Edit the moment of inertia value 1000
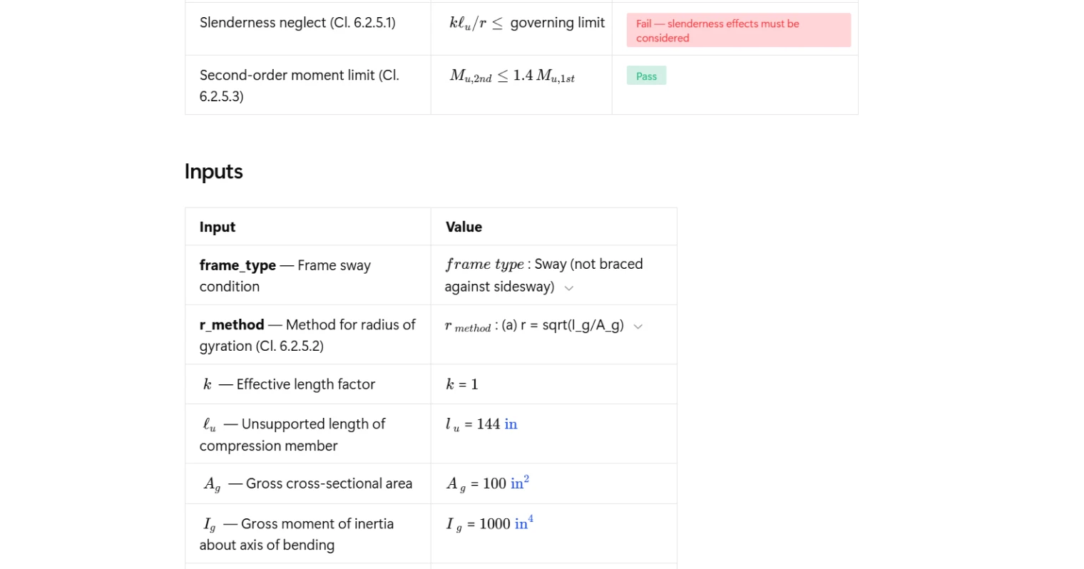Viewport: 1084px width, 569px height. coord(494,524)
